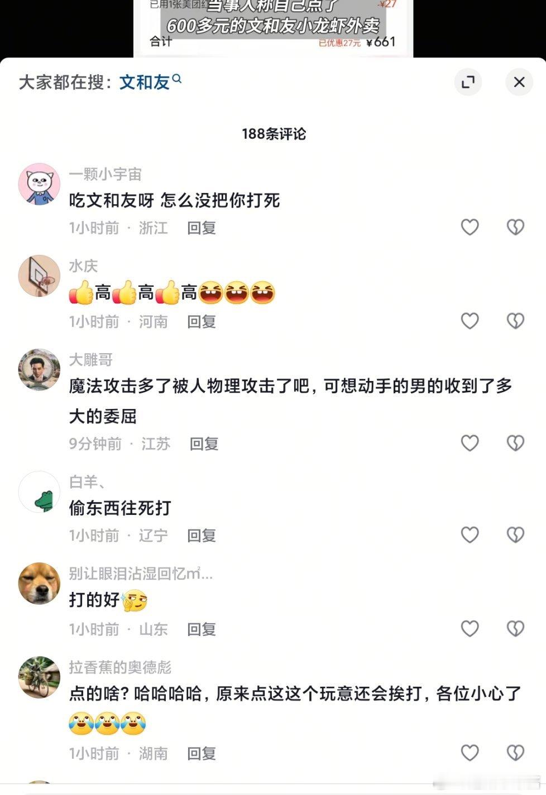Screen dimensions: 546x795
Task: Dislike the comment by 拉香蕉的奥德彪
Action: [x=515, y=753]
